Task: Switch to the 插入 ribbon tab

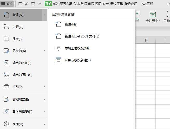Action: 56,4
